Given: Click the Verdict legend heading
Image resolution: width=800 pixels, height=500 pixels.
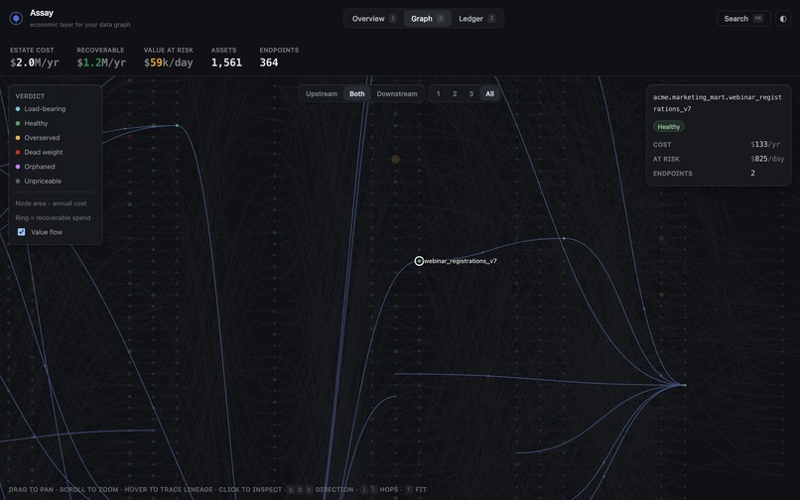Looking at the screenshot, I should coord(30,96).
